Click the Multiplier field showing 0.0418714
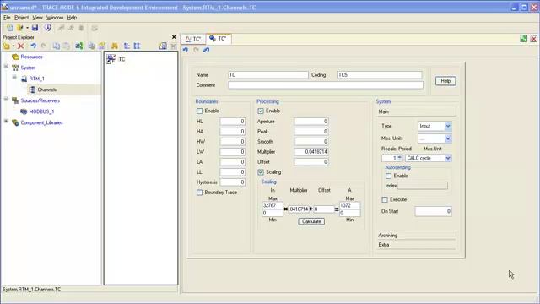Viewport: 540px width, 304px height. coord(311,152)
